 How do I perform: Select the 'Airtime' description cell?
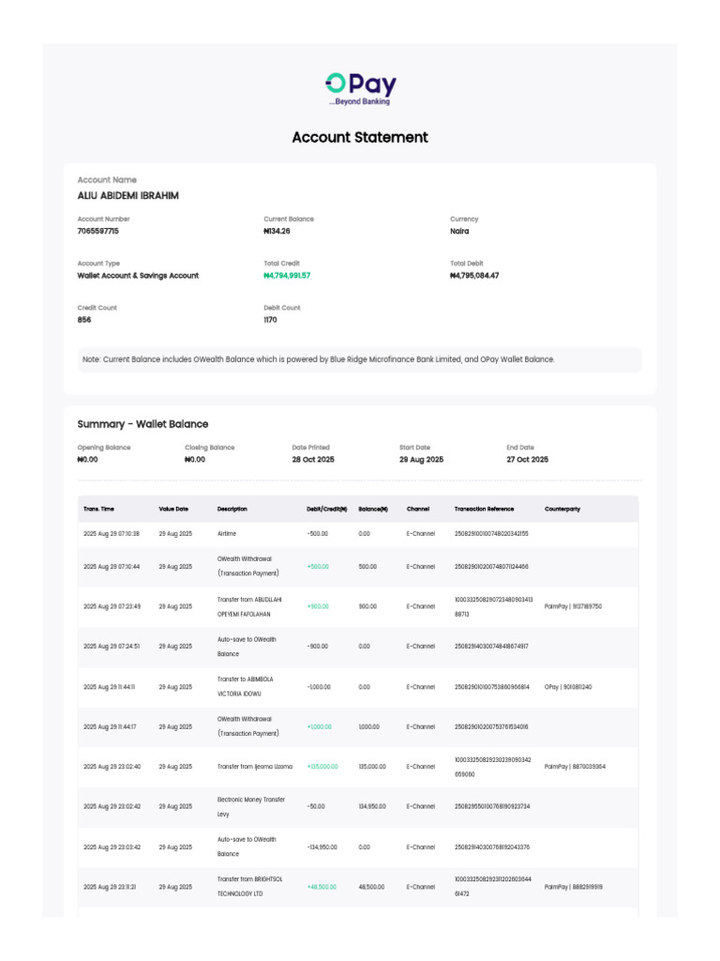227,534
